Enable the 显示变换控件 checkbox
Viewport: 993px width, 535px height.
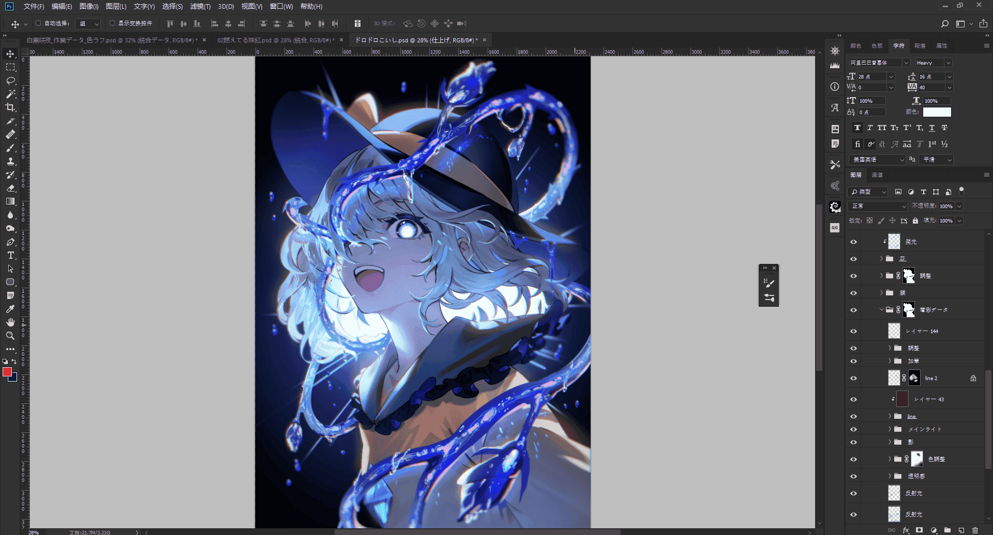point(112,23)
